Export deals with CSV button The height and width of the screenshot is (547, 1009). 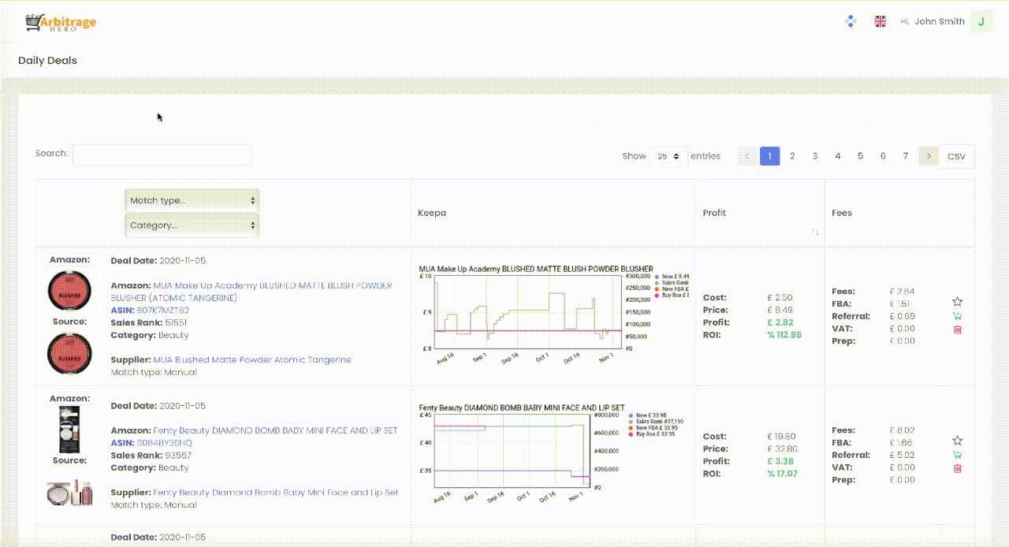tap(956, 156)
